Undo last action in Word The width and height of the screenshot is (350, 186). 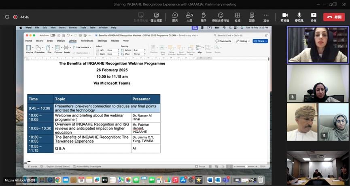pos(68,35)
